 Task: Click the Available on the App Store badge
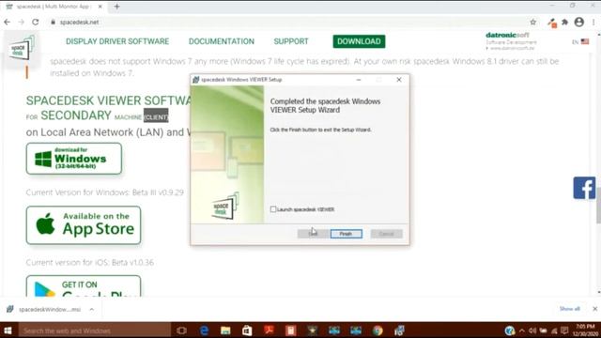pos(84,225)
